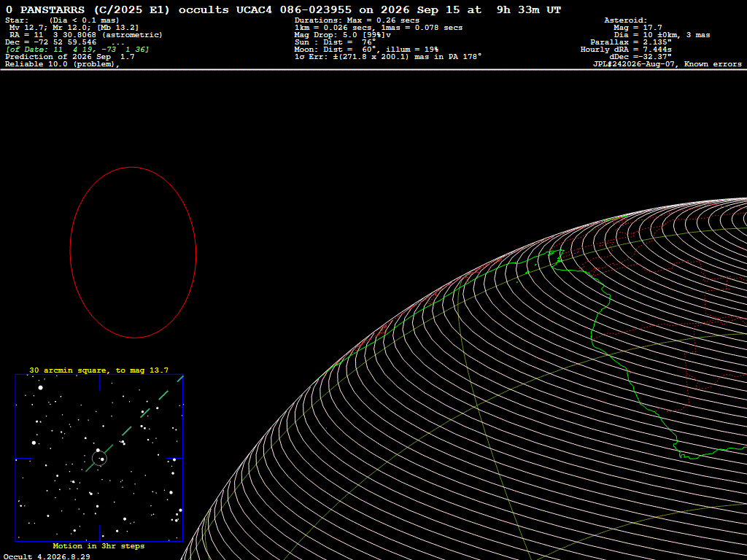Viewport: 747px width, 560px height.
Task: Click the star chart thumbnail frame
Action: click(x=99, y=458)
